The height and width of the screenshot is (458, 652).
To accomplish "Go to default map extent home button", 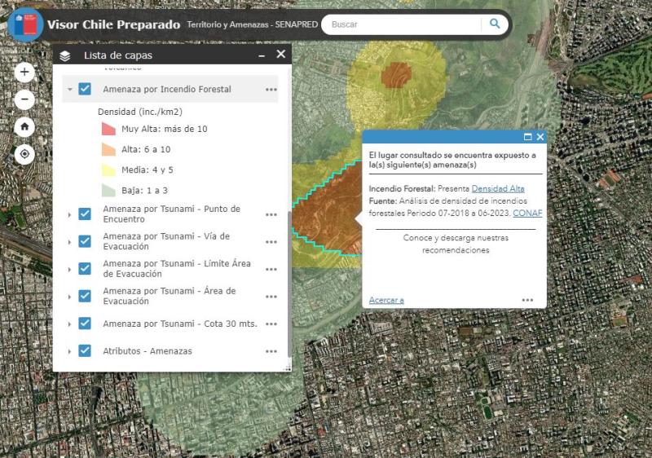I will (24, 126).
